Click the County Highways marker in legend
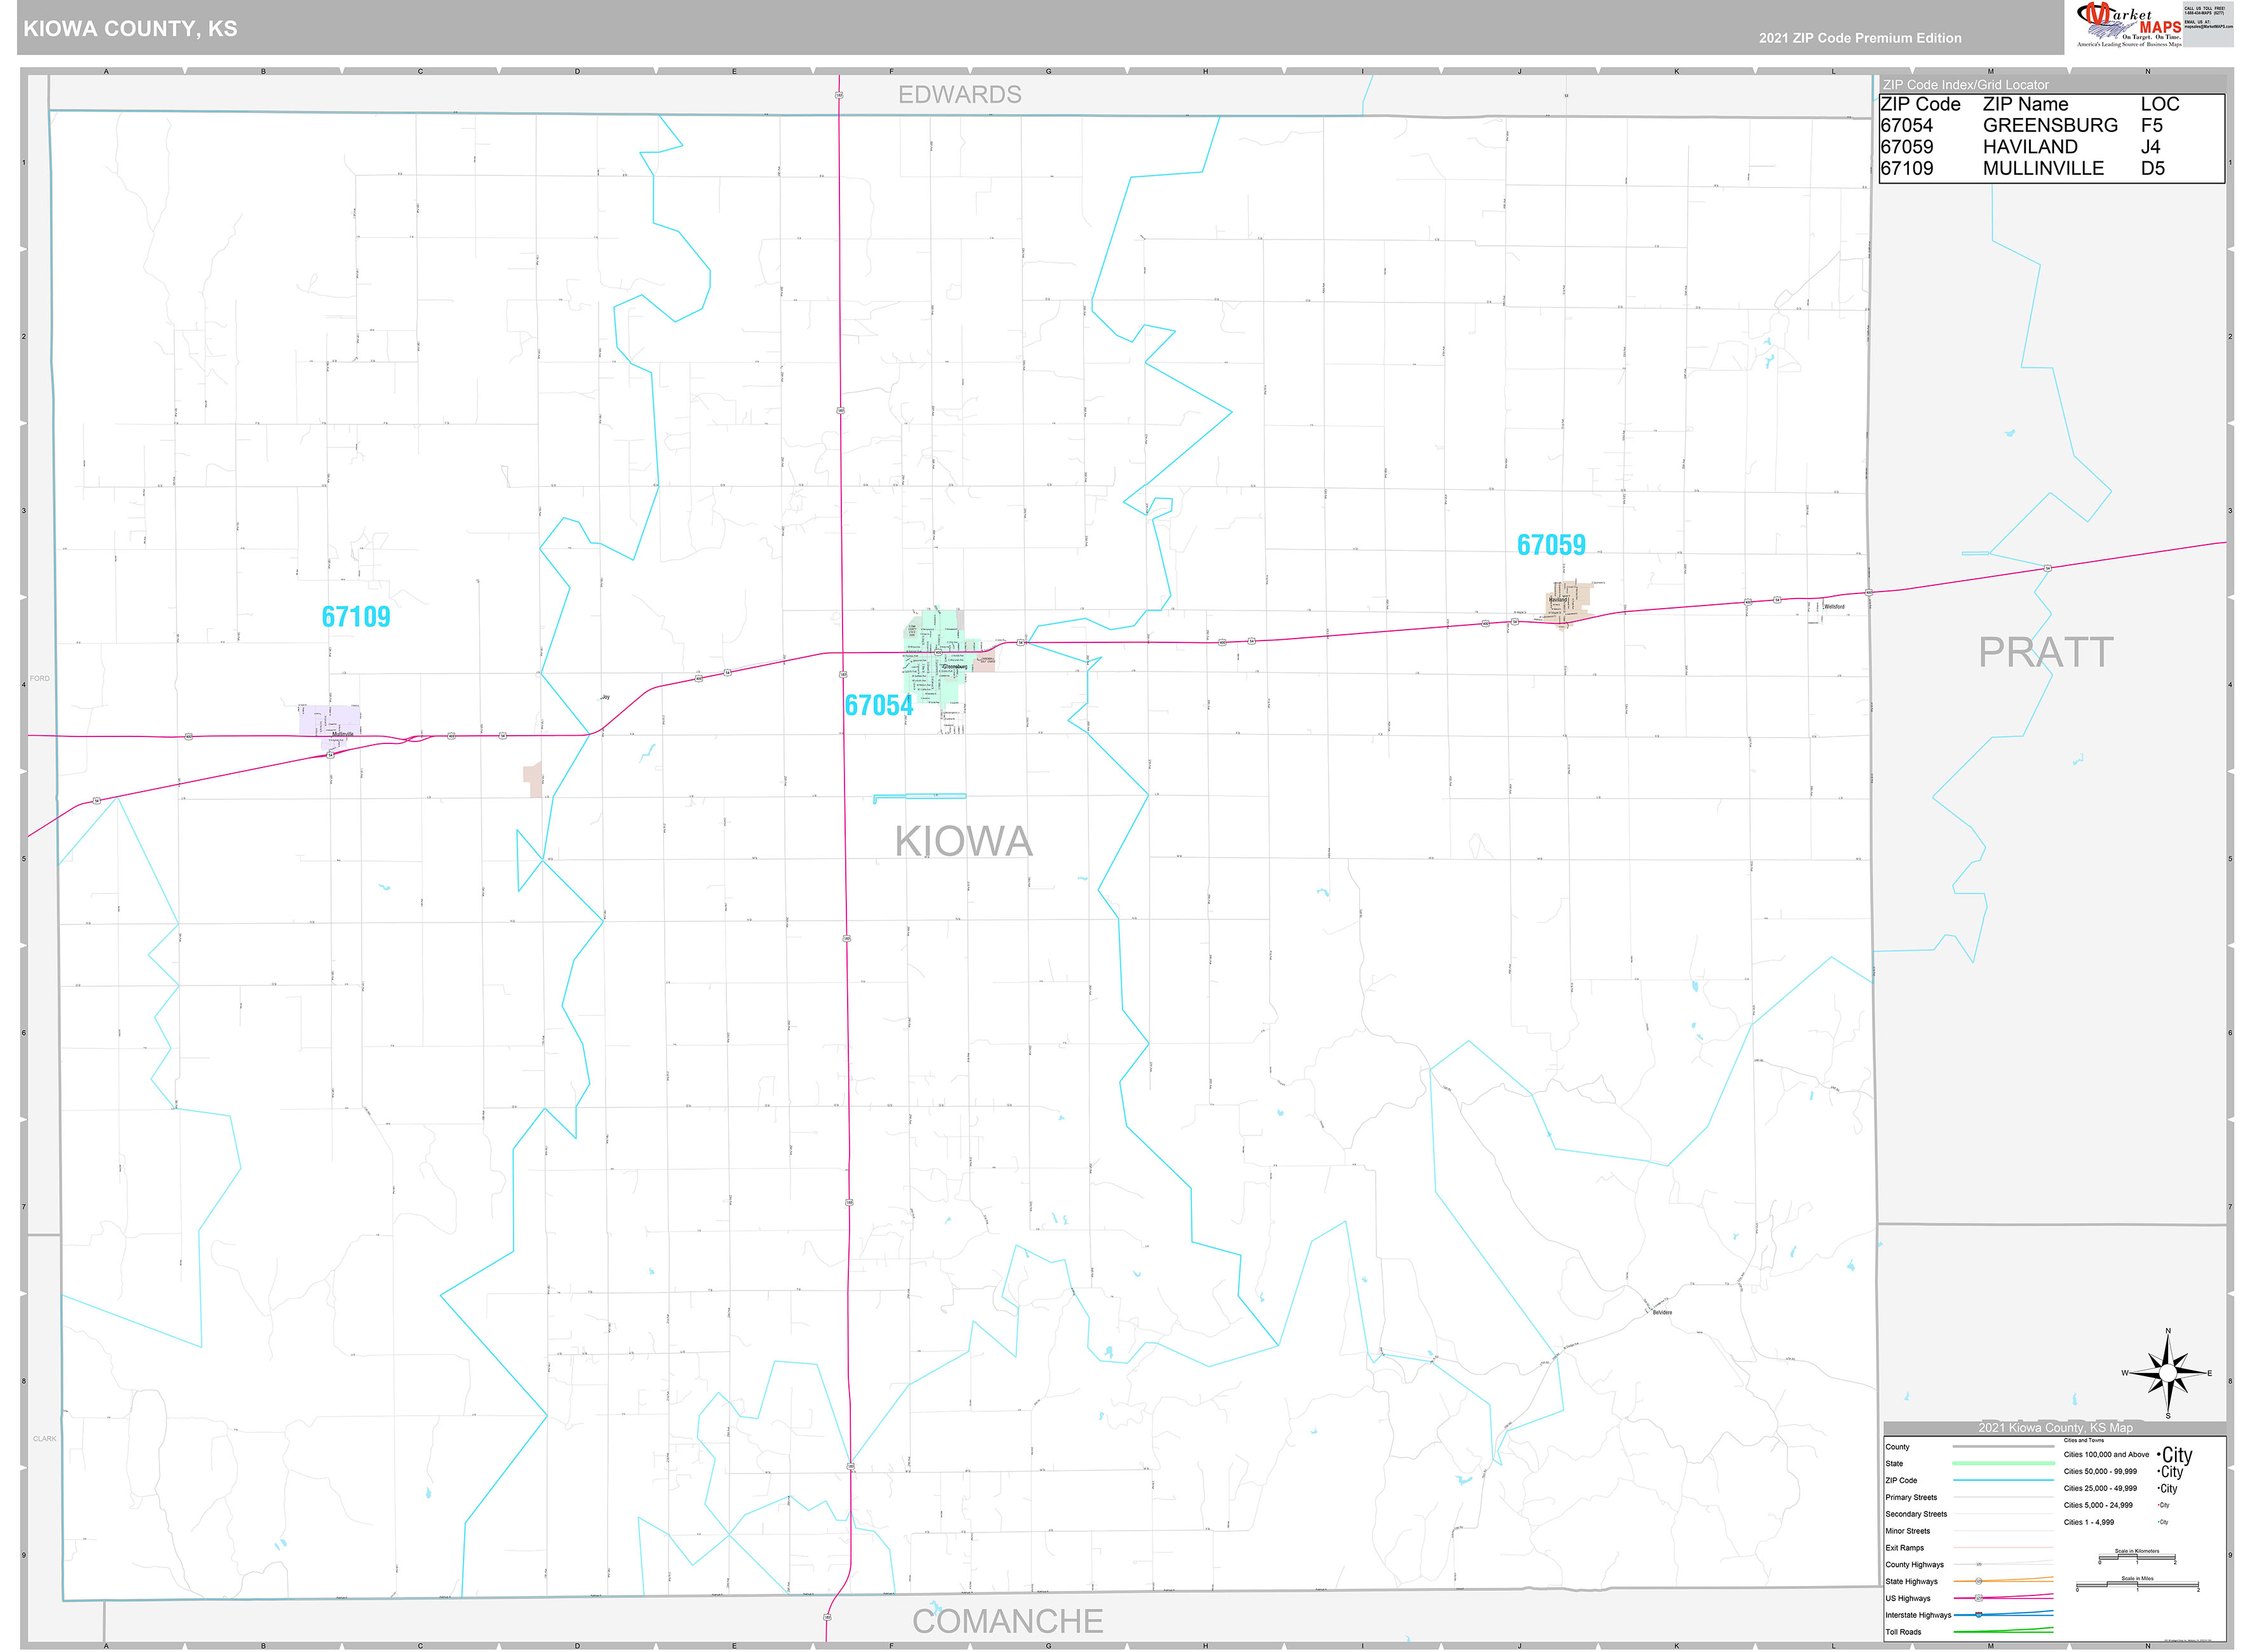Image resolution: width=2245 pixels, height=1652 pixels. (1979, 1564)
